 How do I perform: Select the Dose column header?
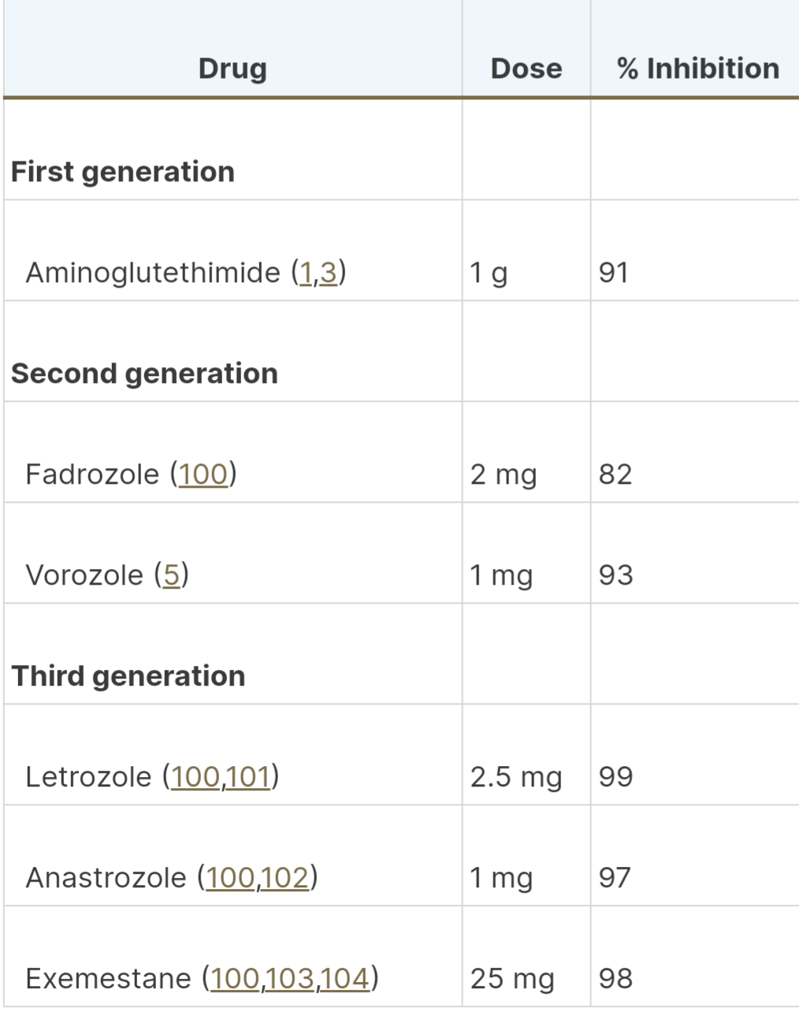tap(526, 69)
